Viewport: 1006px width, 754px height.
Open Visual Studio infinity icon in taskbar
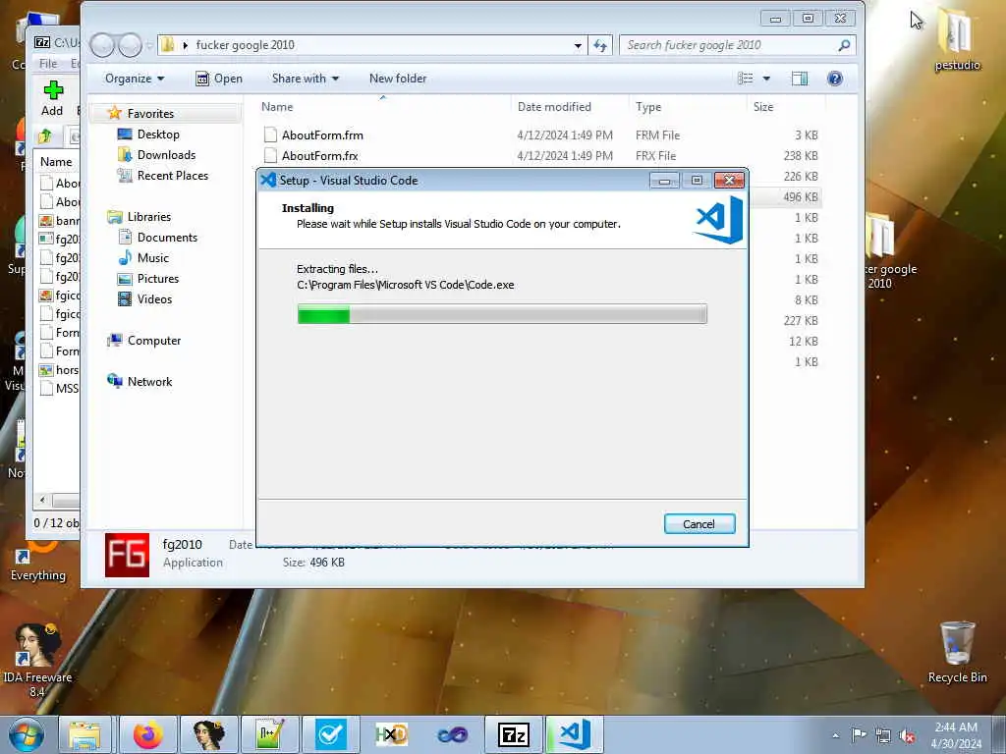[x=453, y=734]
